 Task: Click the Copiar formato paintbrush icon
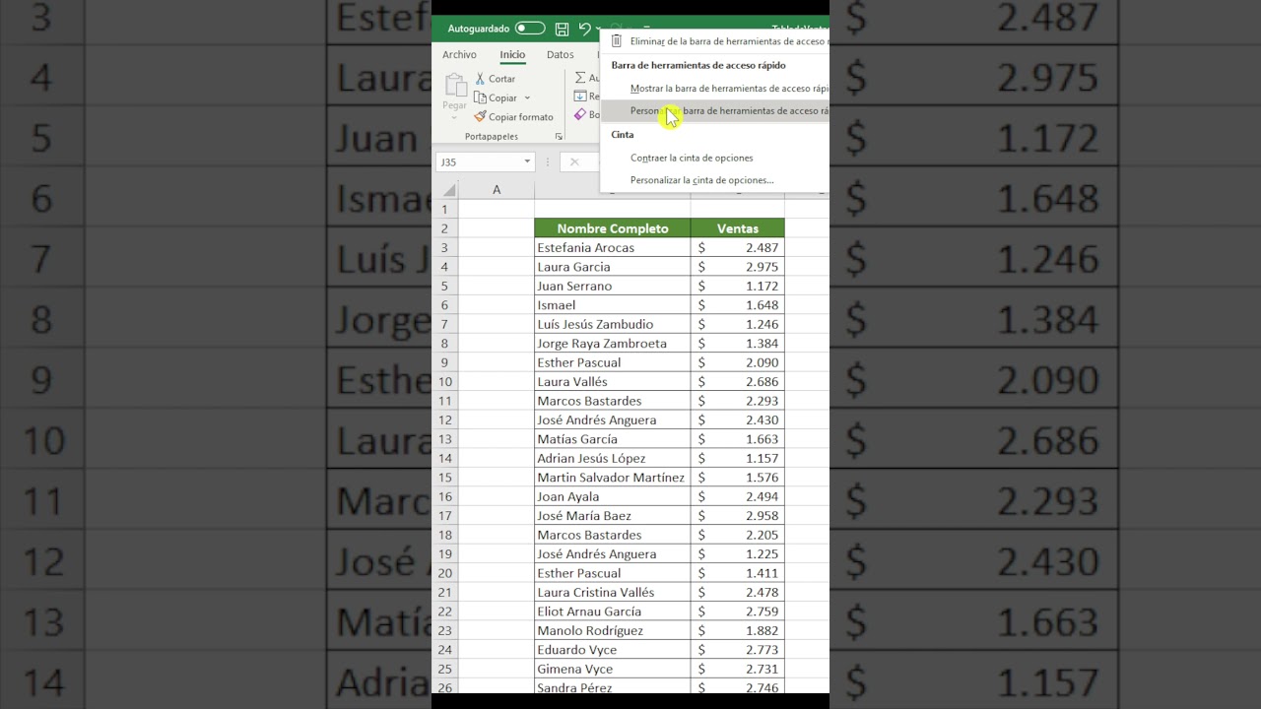point(481,117)
